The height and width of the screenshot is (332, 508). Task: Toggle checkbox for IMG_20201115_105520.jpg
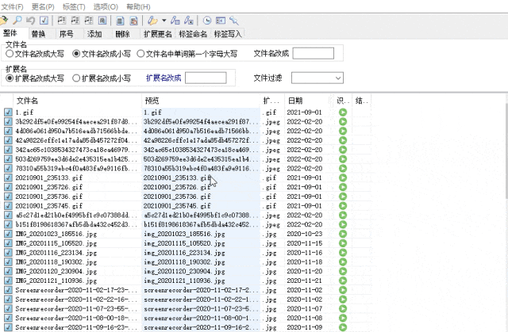(8, 243)
